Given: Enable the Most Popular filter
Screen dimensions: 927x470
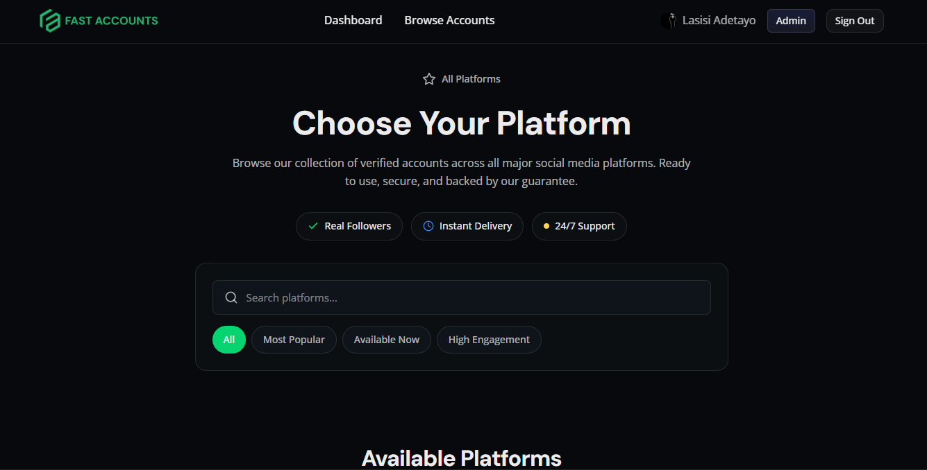Looking at the screenshot, I should pyautogui.click(x=294, y=340).
